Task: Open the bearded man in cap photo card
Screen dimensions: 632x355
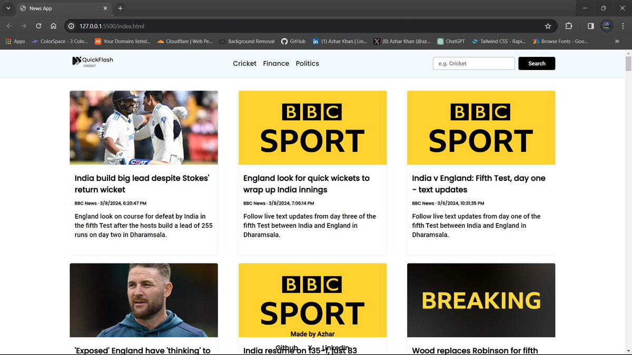Action: (x=144, y=300)
